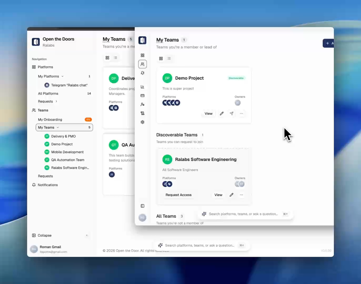Edit Demo Project with the pencil icon

pos(222,113)
